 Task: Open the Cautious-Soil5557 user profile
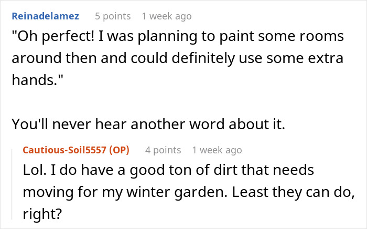click(63, 150)
